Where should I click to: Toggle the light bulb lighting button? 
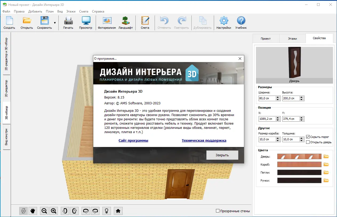coord(107,211)
